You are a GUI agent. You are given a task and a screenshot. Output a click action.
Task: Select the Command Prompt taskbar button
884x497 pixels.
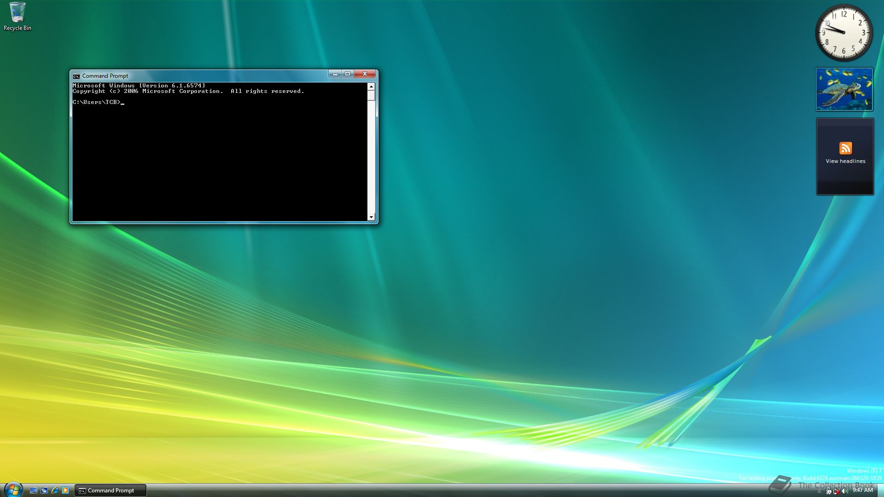110,491
